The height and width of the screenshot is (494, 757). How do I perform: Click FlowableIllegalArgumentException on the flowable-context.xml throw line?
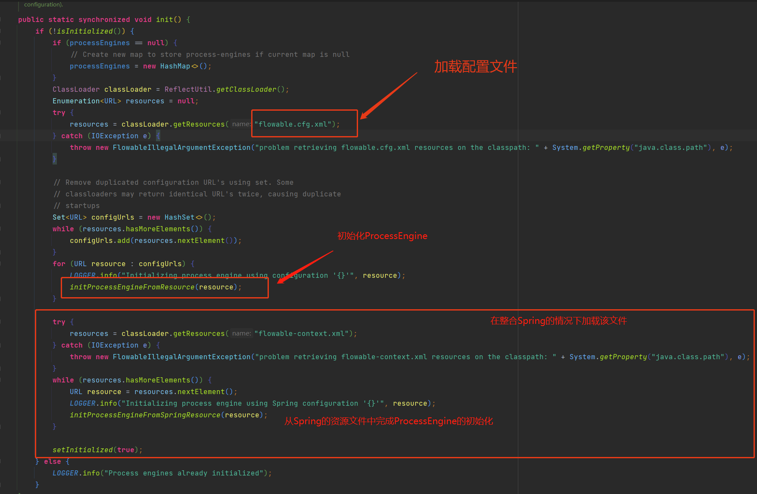(x=181, y=357)
